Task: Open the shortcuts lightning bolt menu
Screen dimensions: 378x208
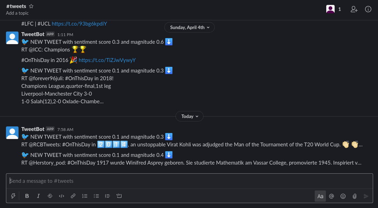Action: (13, 196)
